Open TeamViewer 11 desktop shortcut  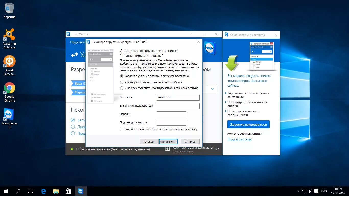pos(9,118)
